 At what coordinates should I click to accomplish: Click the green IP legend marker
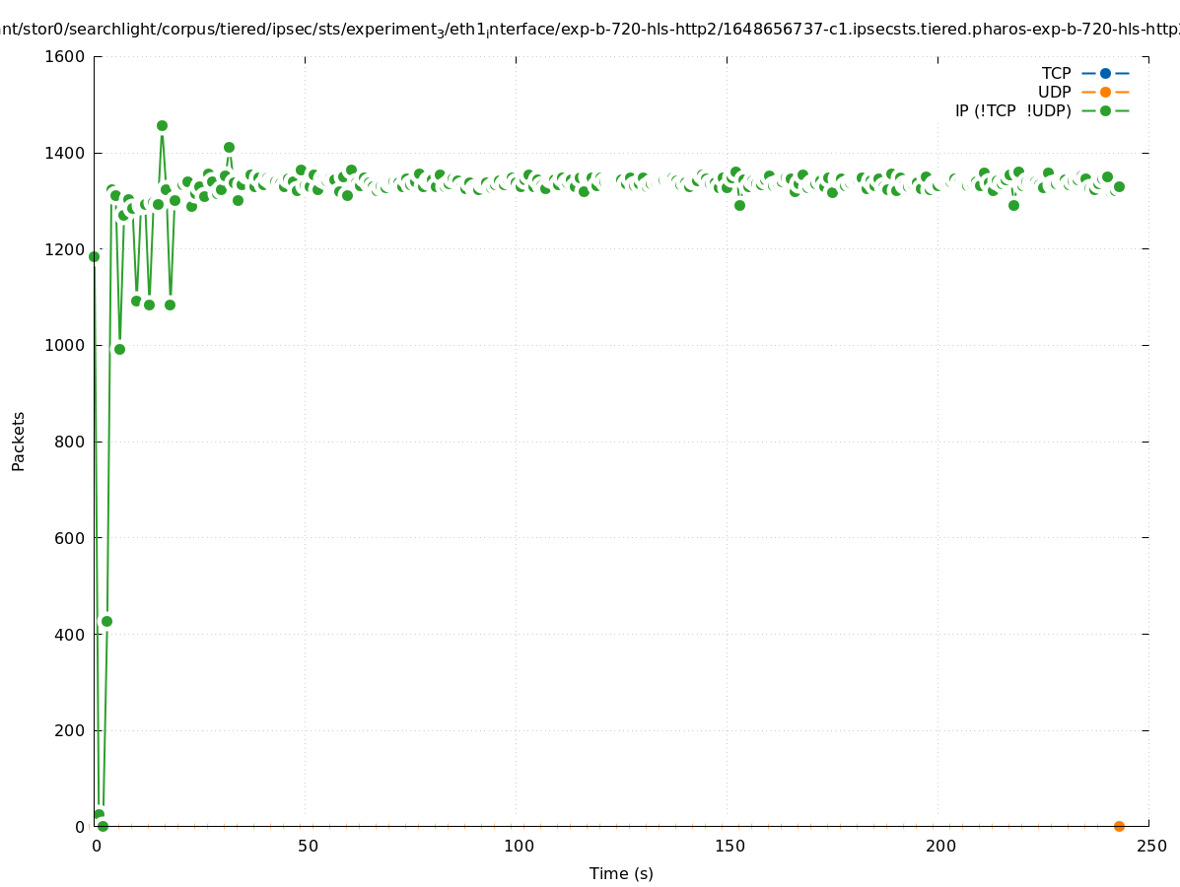1105,110
